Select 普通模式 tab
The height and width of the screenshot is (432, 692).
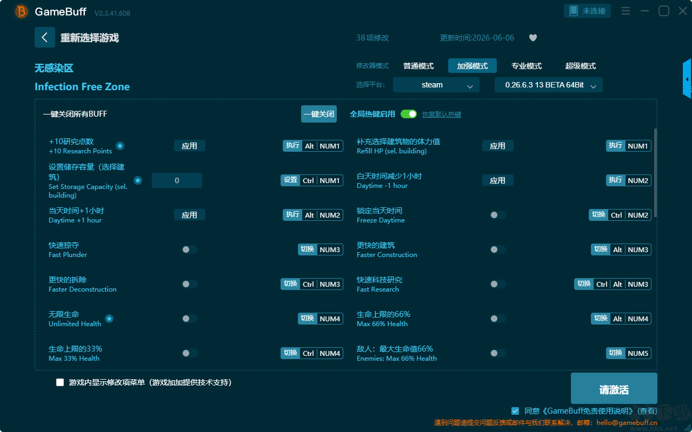[418, 66]
